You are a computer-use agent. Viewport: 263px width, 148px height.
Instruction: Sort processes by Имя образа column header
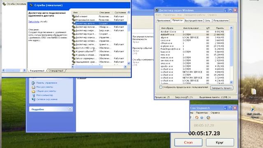coord(171,28)
